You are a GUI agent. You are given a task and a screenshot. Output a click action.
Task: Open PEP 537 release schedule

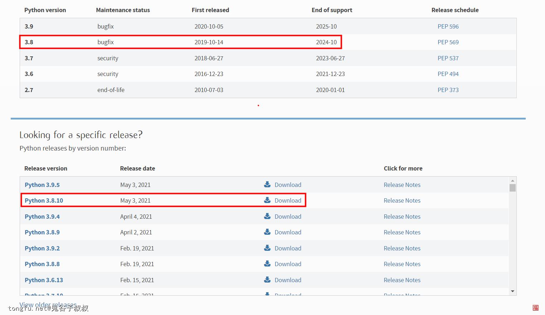pos(448,58)
